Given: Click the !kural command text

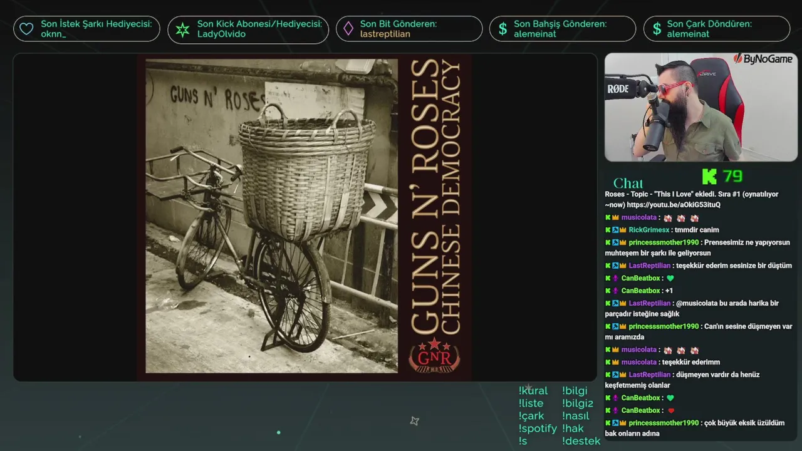Looking at the screenshot, I should (533, 391).
